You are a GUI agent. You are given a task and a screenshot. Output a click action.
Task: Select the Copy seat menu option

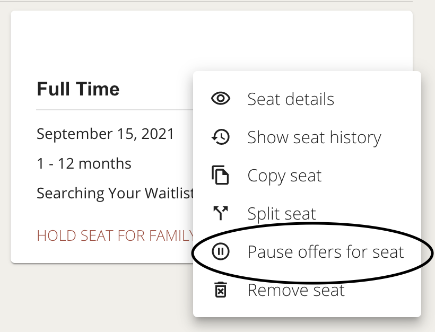click(x=307, y=176)
